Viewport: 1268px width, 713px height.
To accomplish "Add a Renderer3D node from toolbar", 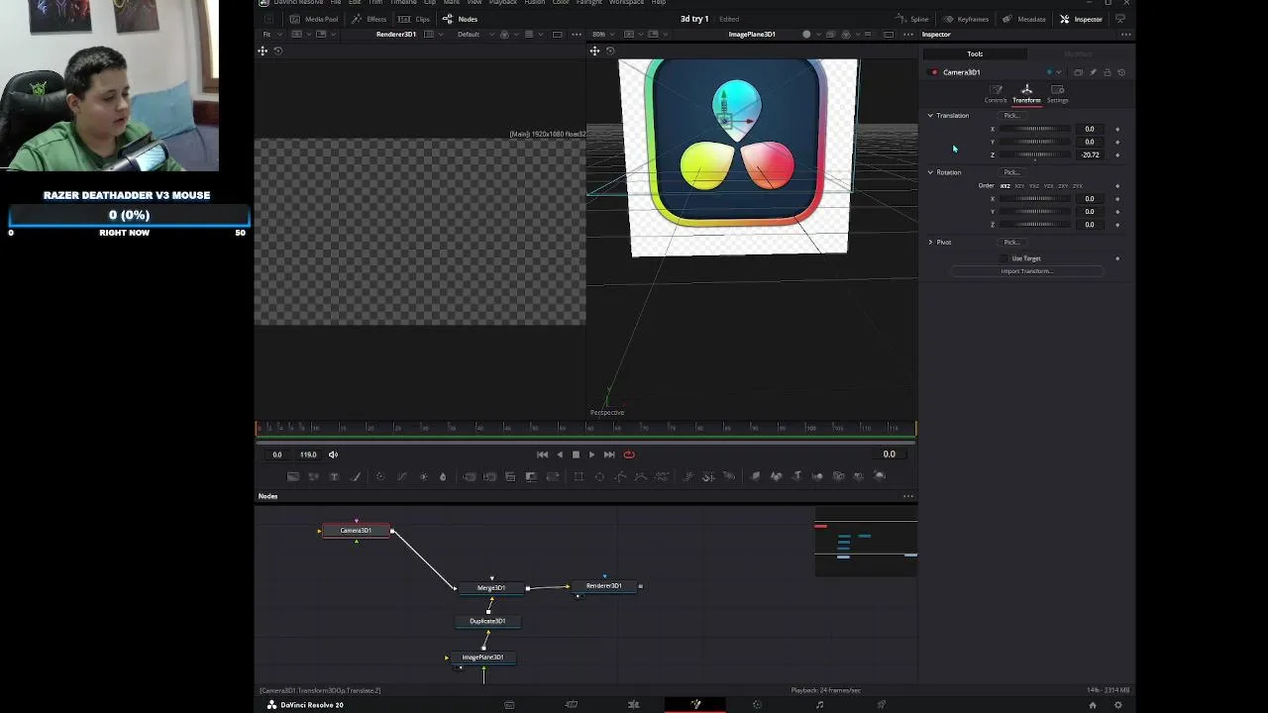I will (879, 476).
